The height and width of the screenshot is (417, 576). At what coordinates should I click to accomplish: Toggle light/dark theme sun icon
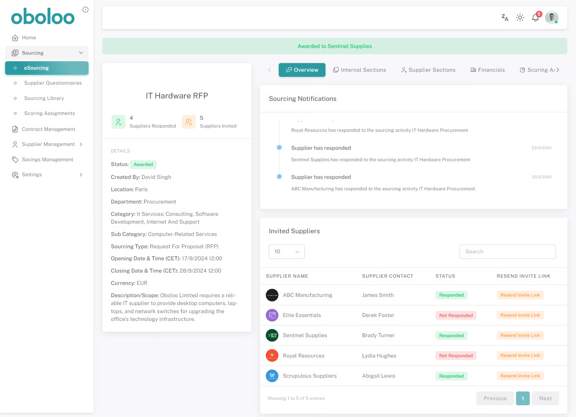pyautogui.click(x=520, y=18)
